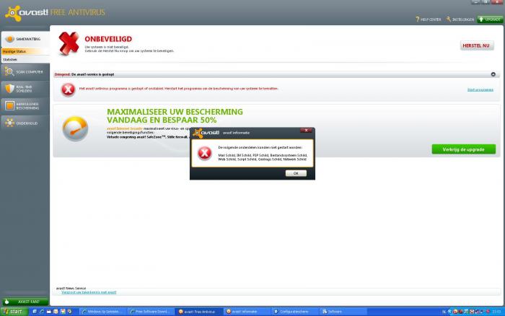Select Statistiek sub-item in sidebar

25,60
